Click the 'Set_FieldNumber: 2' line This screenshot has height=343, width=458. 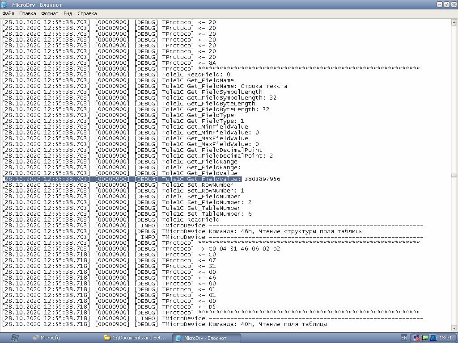(x=127, y=202)
